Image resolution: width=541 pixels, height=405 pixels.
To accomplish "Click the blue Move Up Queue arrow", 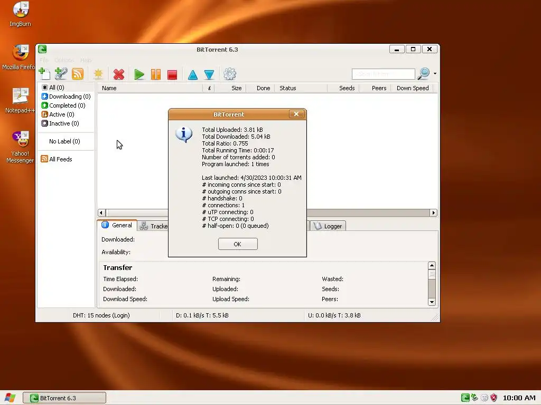I will tap(193, 74).
